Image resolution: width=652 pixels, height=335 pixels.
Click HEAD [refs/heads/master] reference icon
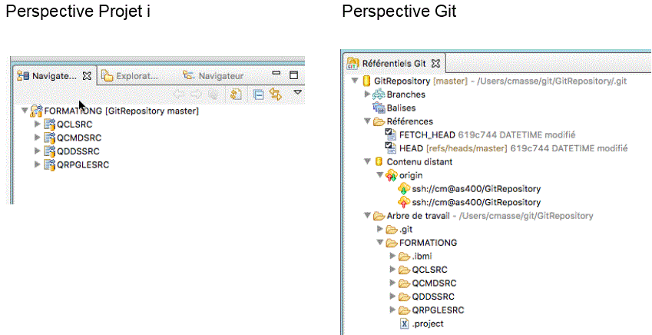tap(391, 148)
